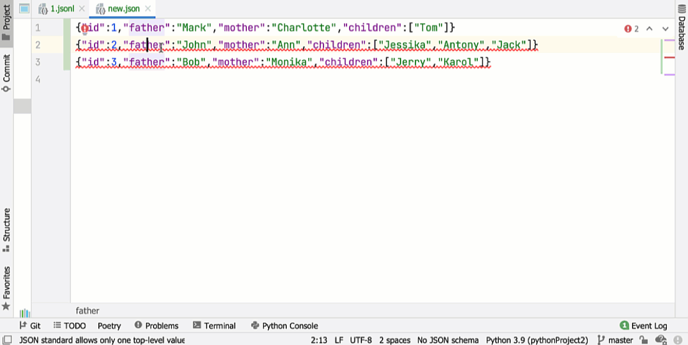Switch to the 1.jsonl editor tab
Screen dimensions: 688x345
click(x=62, y=9)
